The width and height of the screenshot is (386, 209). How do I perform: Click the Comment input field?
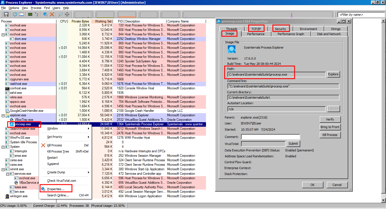[x=270, y=137]
